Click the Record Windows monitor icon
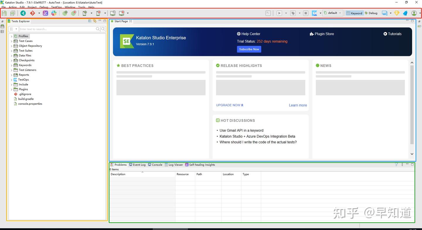The width and height of the screenshot is (422, 230). [x=122, y=13]
